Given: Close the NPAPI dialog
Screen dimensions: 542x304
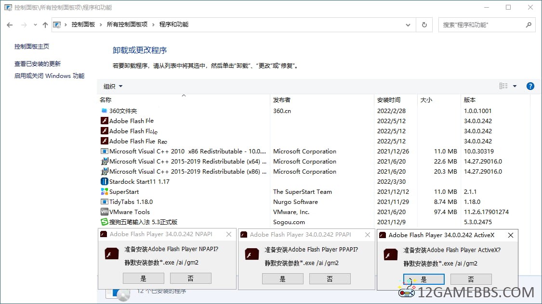Looking at the screenshot, I should (229, 234).
